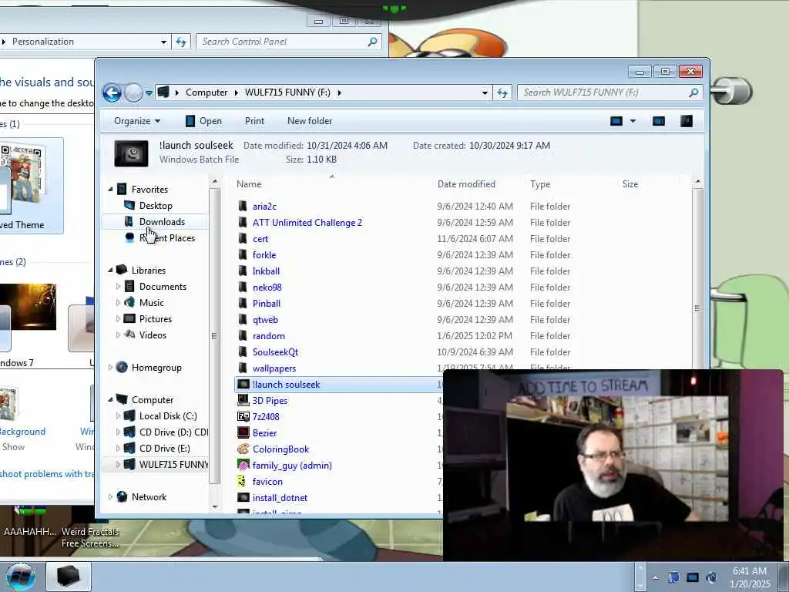Click Open in the Explorer toolbar
Screen dimensions: 789x592
[x=203, y=121]
